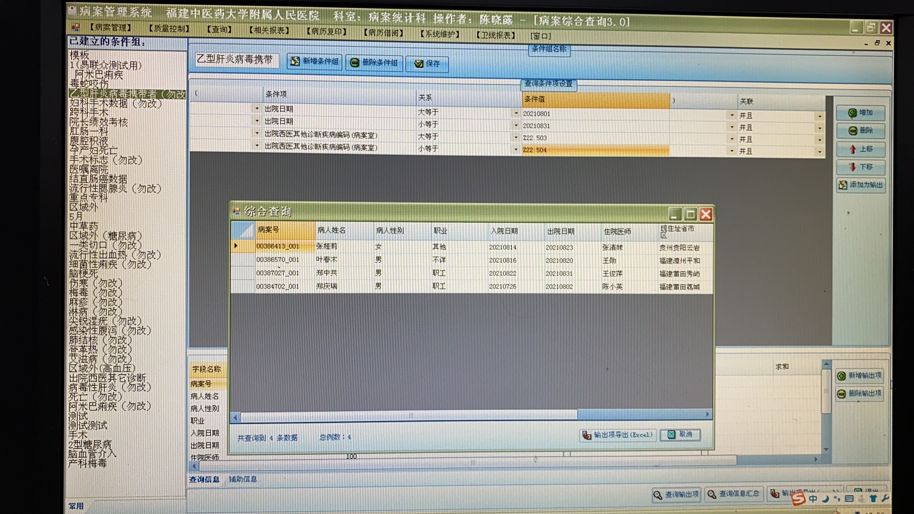Click the 删除输出项 button
Screen dimensions: 914x514
[x=860, y=394]
